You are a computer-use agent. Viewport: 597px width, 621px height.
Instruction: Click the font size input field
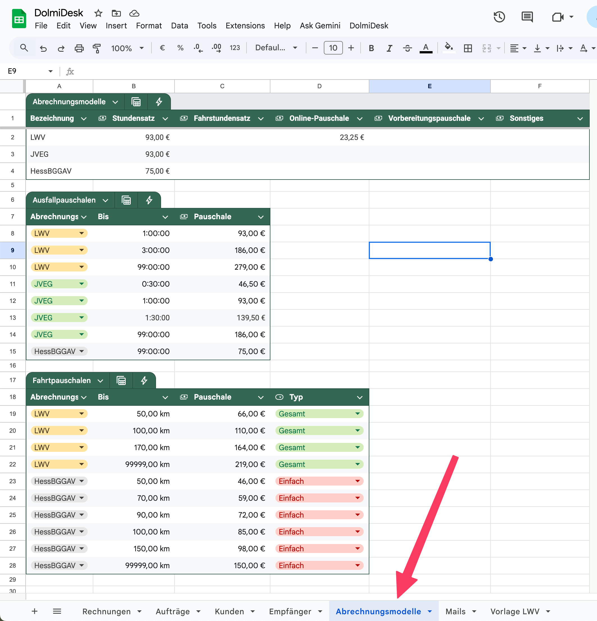pos(333,48)
